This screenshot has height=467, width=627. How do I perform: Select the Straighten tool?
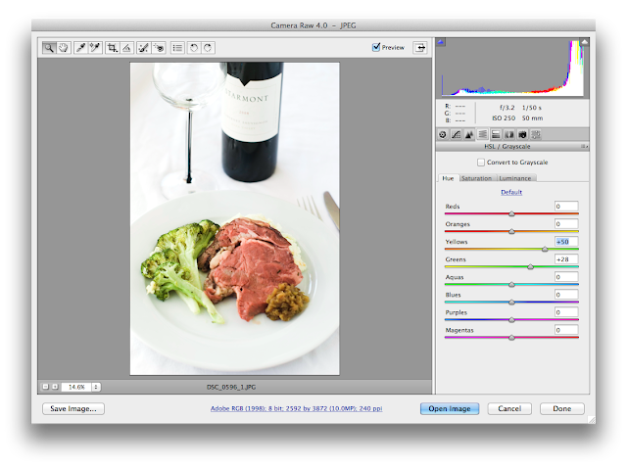point(126,48)
